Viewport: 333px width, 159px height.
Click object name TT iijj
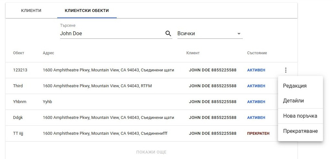tap(18, 133)
